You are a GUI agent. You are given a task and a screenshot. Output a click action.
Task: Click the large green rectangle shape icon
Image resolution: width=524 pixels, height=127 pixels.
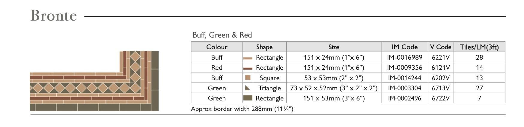pyautogui.click(x=248, y=98)
